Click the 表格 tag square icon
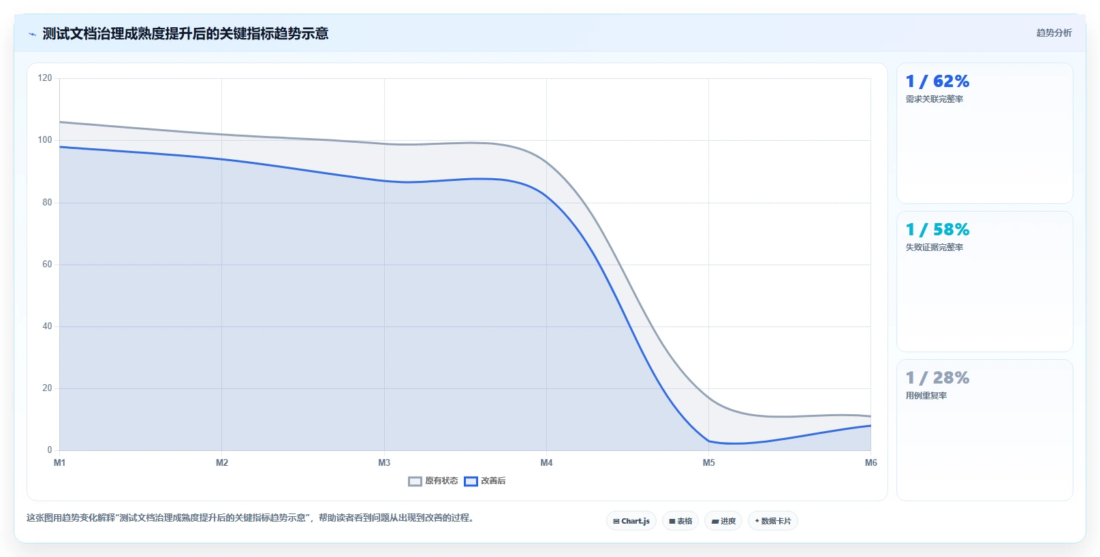This screenshot has height=557, width=1100. (672, 522)
